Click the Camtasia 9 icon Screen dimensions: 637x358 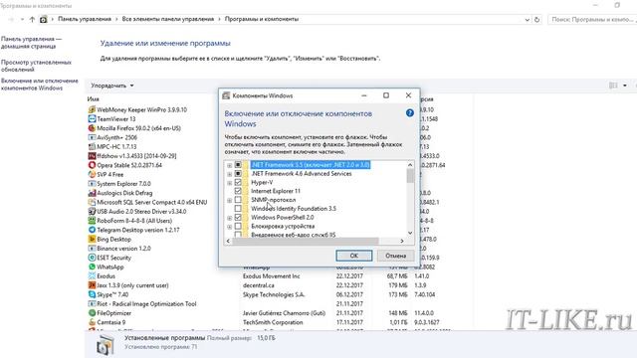coord(92,322)
